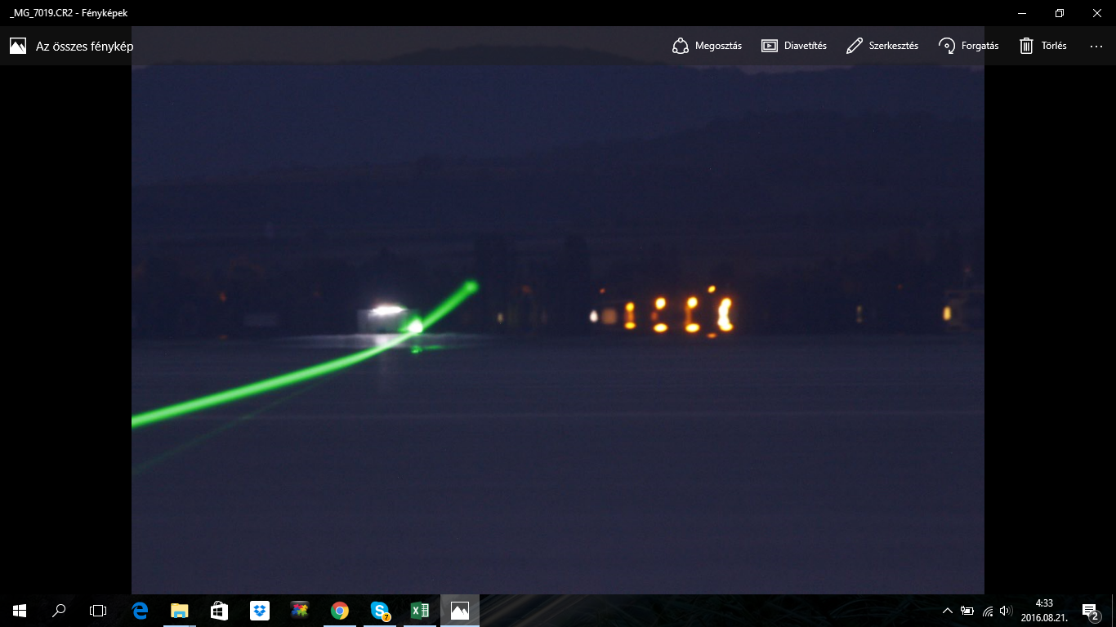This screenshot has width=1116, height=627.
Task: Open editing via the Szerkesztés pencil icon
Action: click(x=855, y=46)
